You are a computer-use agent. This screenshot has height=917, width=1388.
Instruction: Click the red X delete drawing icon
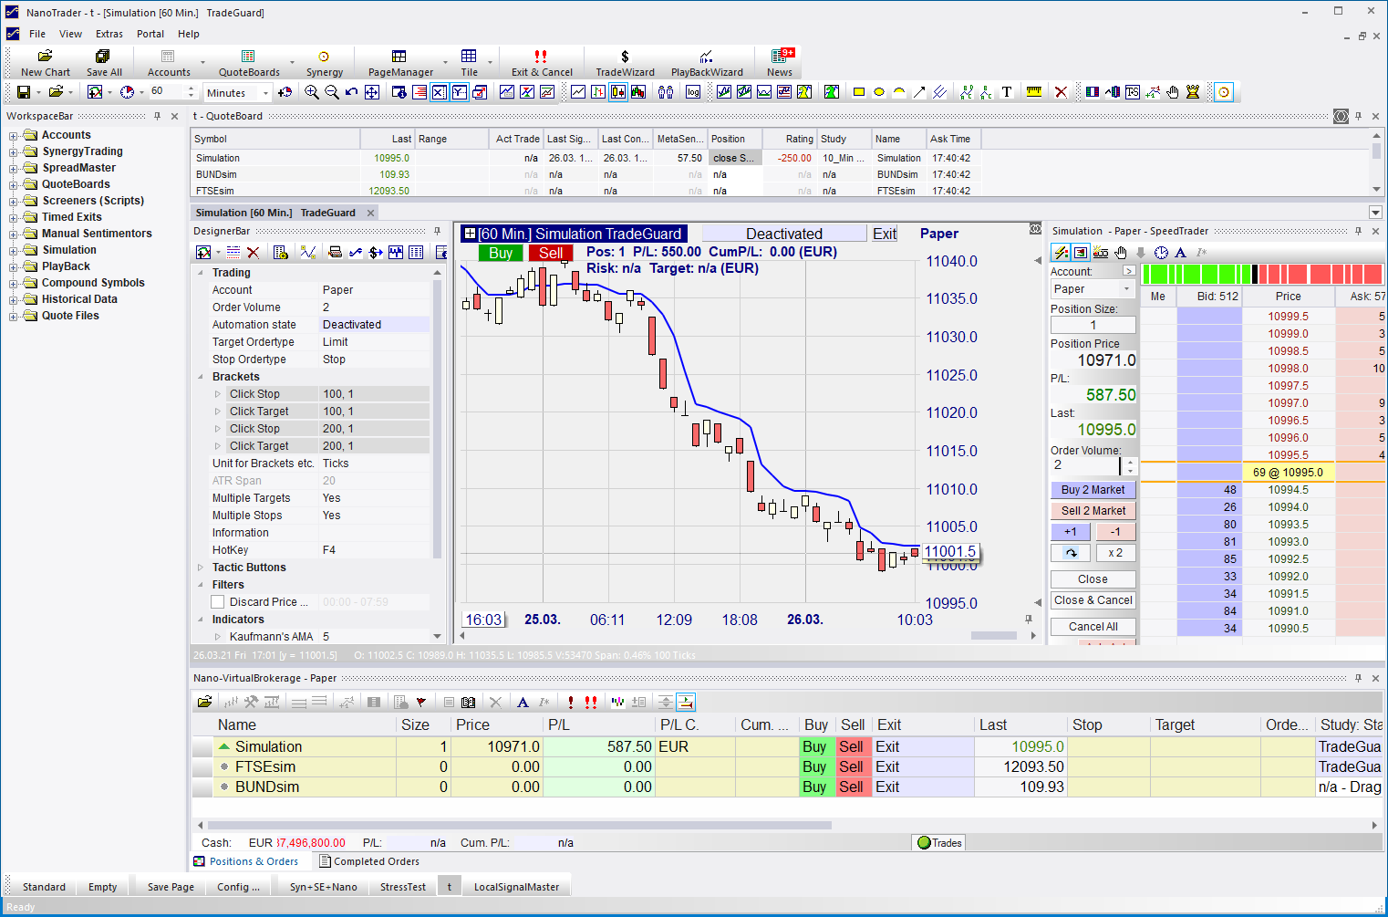pos(1061,92)
